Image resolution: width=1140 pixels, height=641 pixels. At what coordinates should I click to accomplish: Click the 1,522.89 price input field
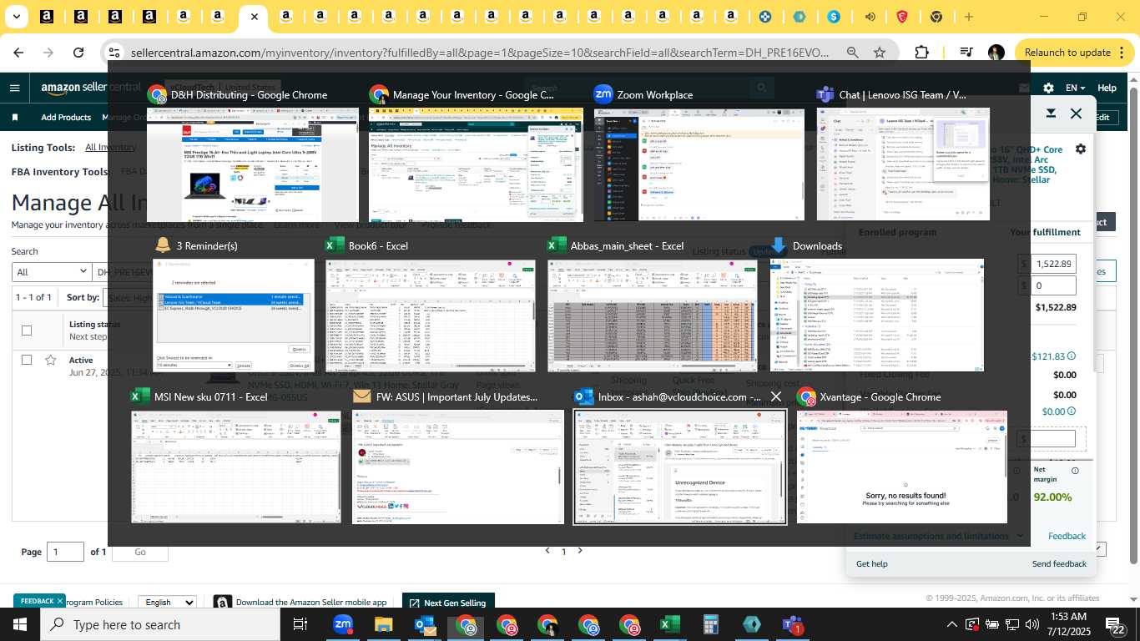1053,264
